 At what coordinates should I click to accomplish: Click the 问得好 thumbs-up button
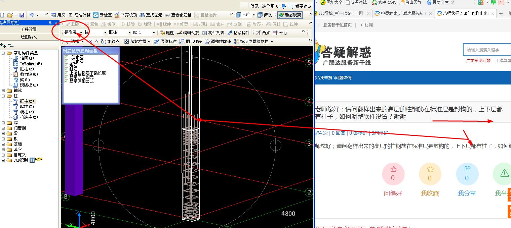click(x=393, y=174)
